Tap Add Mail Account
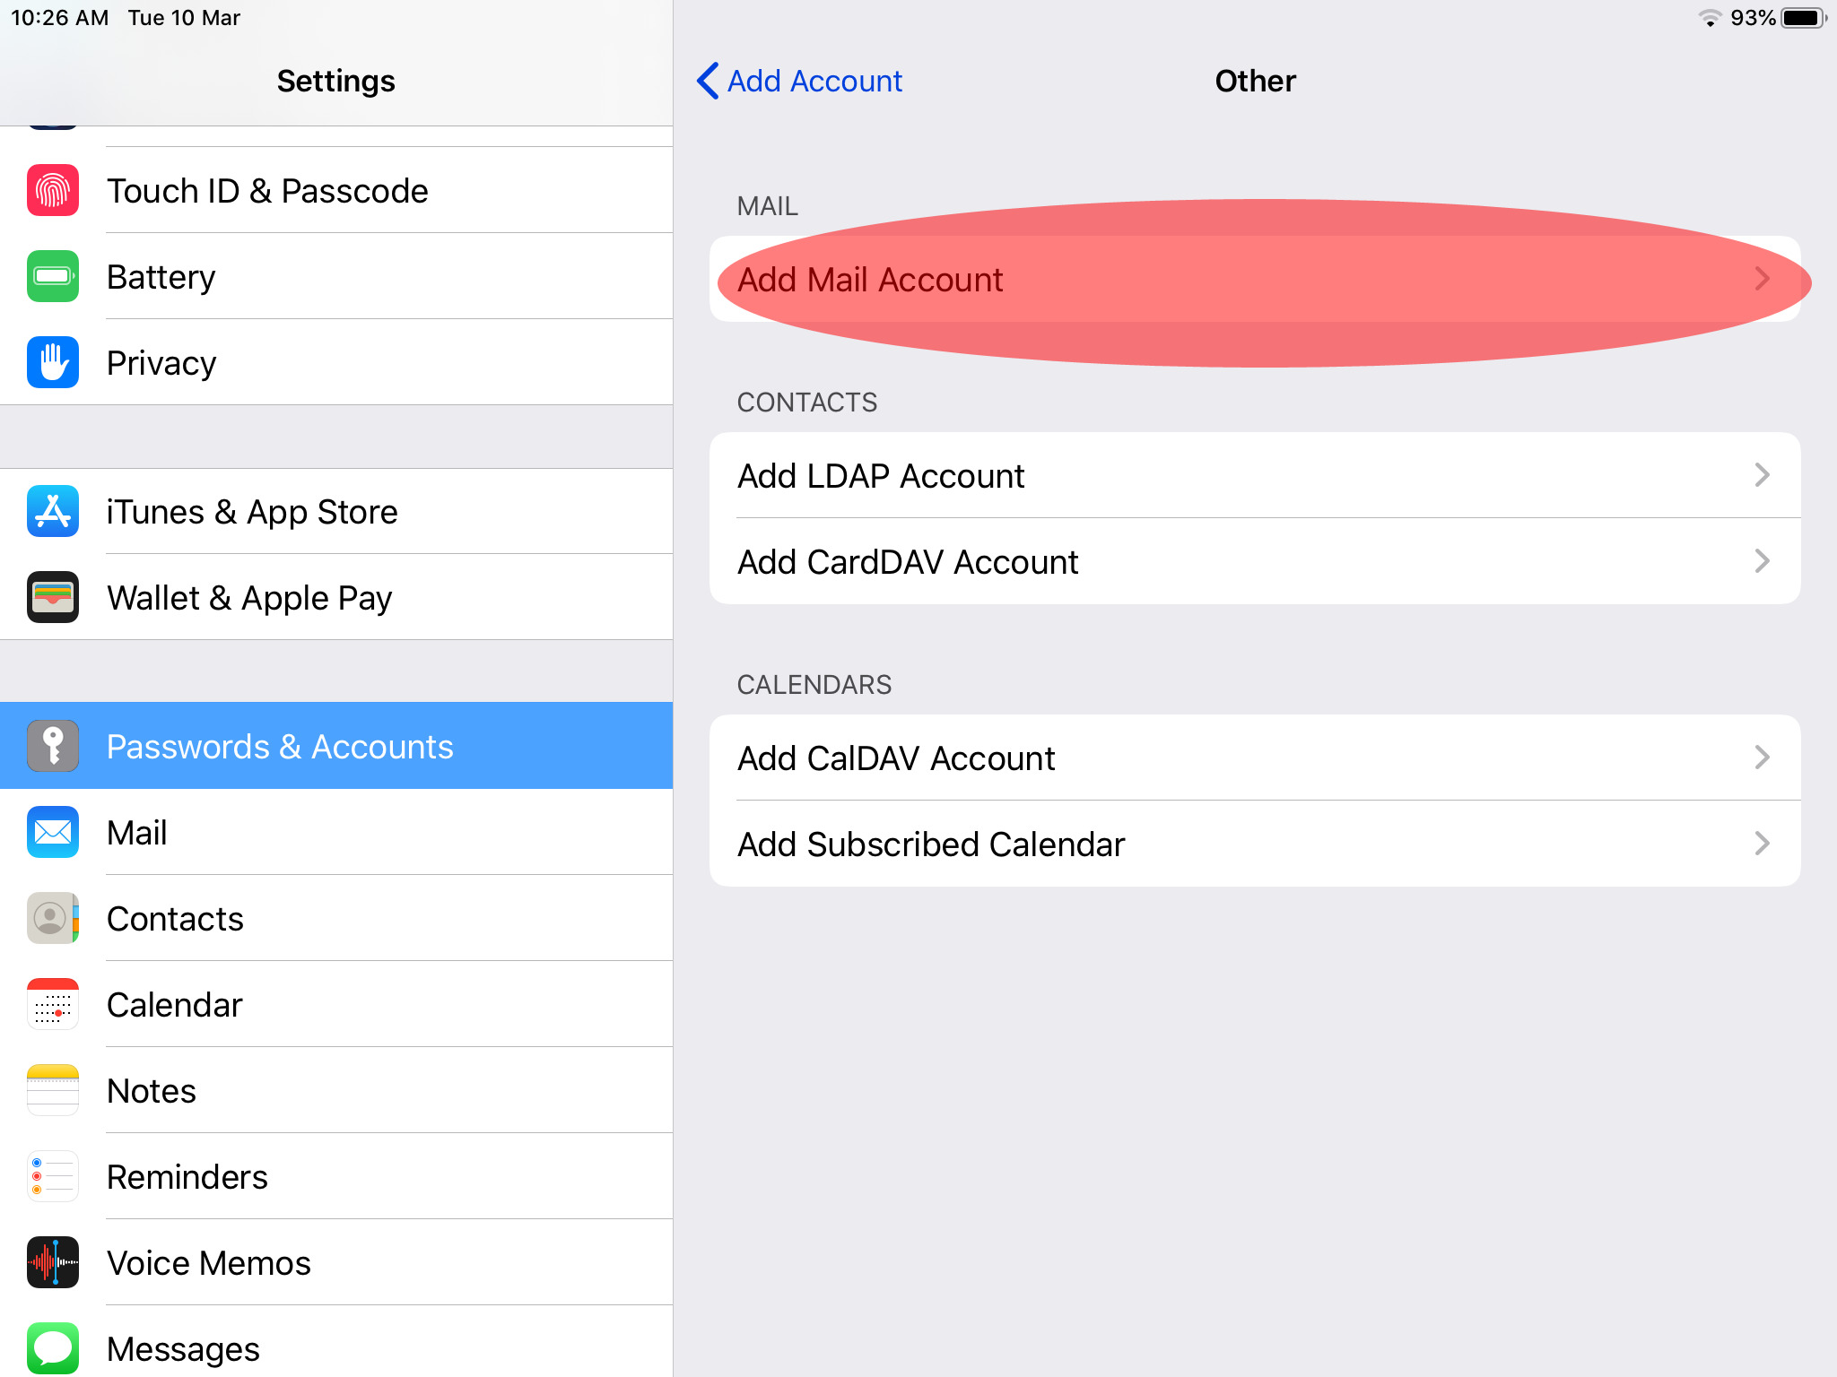Screen dimensions: 1837x1377 [x=1255, y=279]
